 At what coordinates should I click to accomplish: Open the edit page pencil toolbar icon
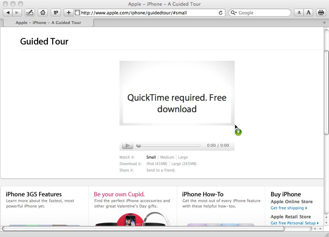click(30, 13)
